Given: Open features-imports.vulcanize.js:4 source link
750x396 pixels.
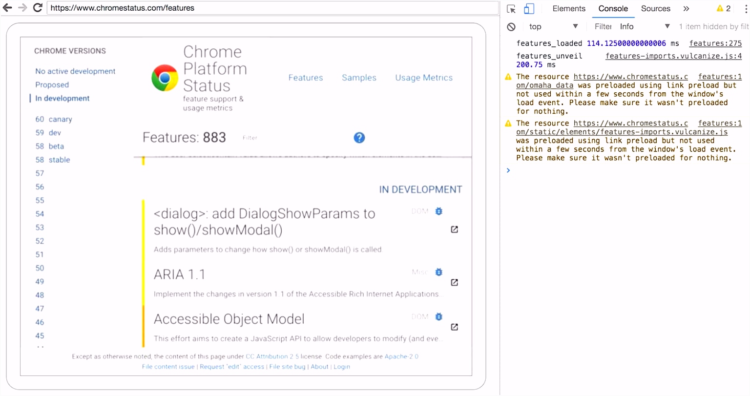Looking at the screenshot, I should point(674,56).
